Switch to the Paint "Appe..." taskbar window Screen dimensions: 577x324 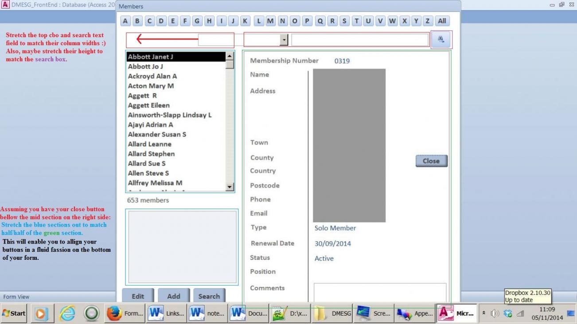[x=414, y=313]
